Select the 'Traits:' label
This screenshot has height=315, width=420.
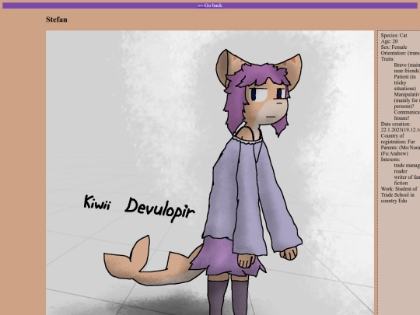click(x=387, y=59)
